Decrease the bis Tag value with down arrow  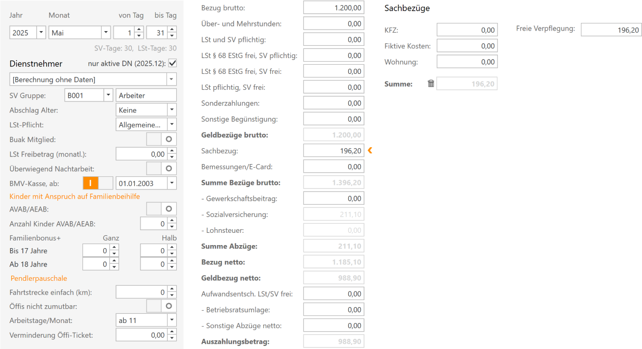coord(172,36)
